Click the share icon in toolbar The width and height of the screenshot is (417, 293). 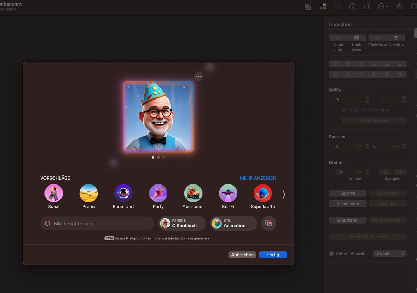pyautogui.click(x=400, y=7)
